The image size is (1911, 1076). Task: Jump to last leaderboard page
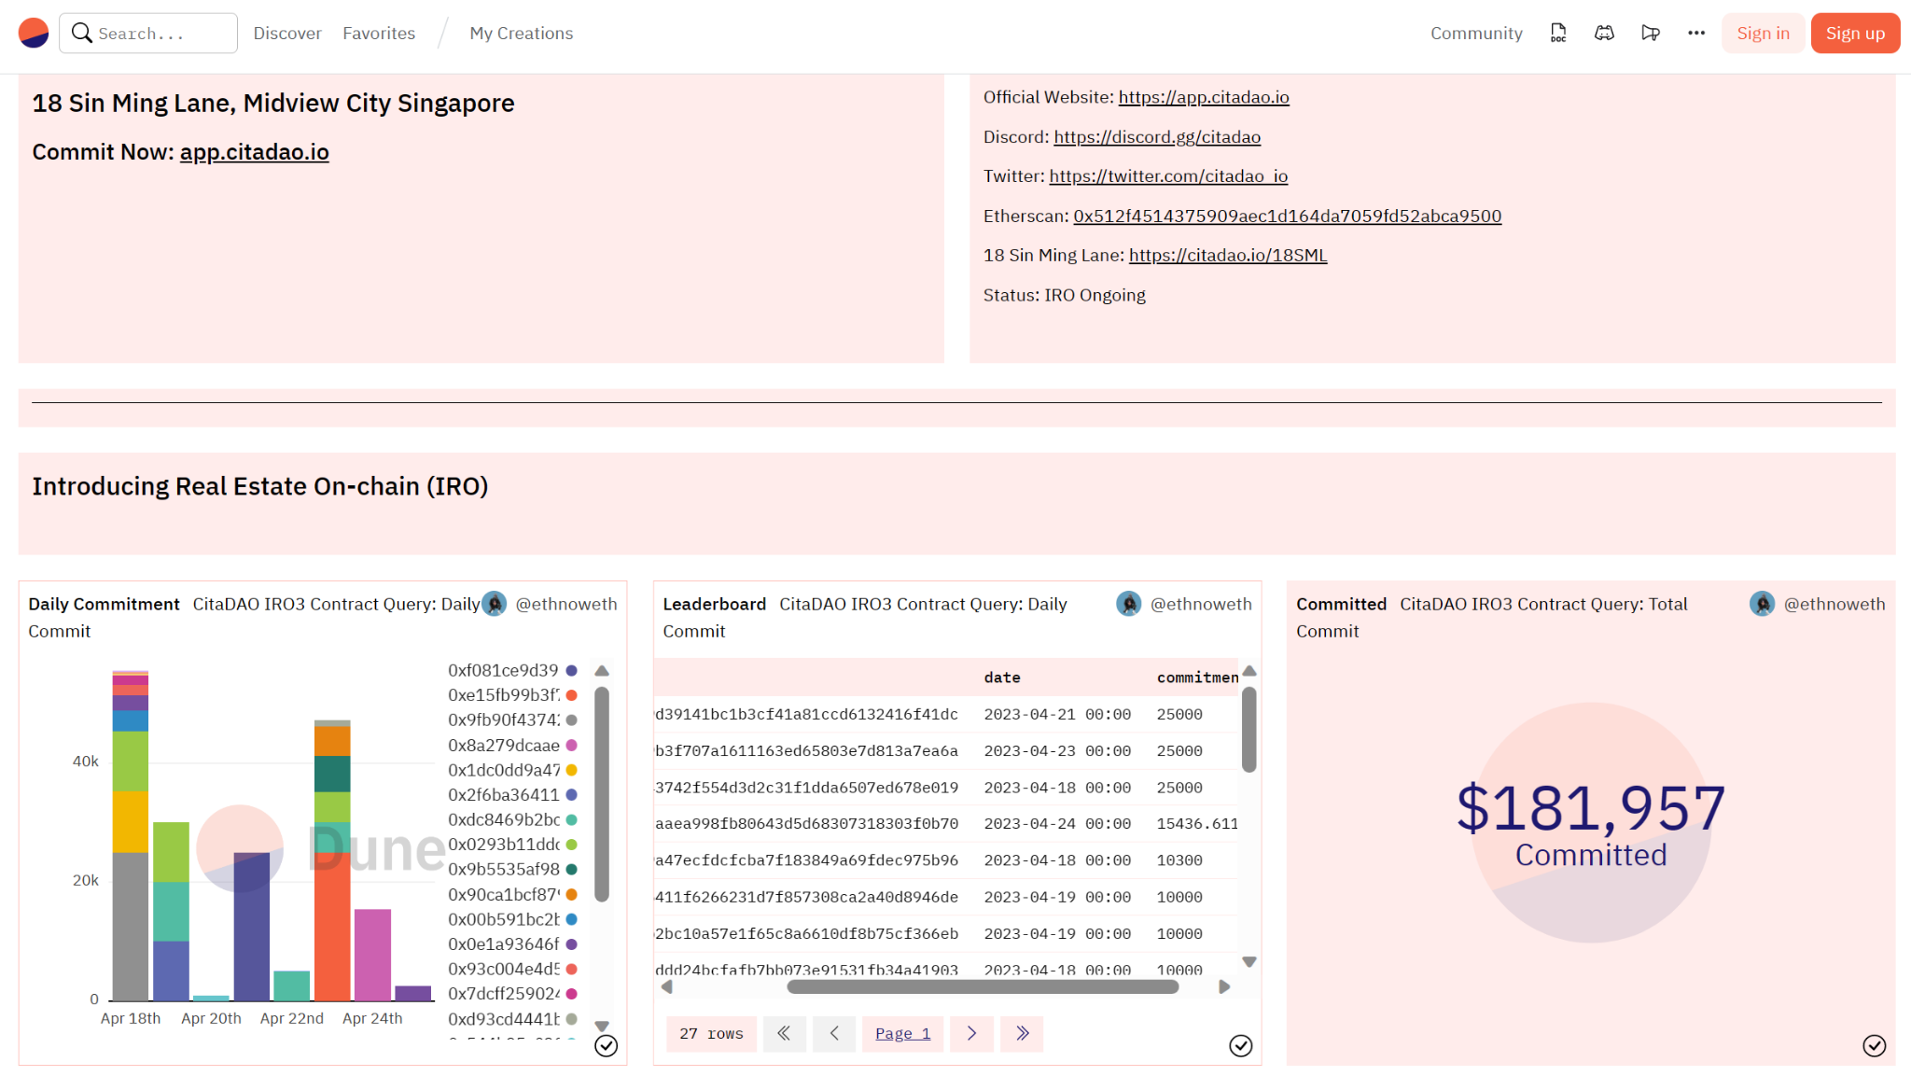click(1022, 1033)
